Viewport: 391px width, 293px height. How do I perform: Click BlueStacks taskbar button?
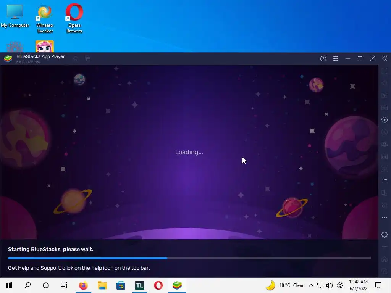coord(177,285)
